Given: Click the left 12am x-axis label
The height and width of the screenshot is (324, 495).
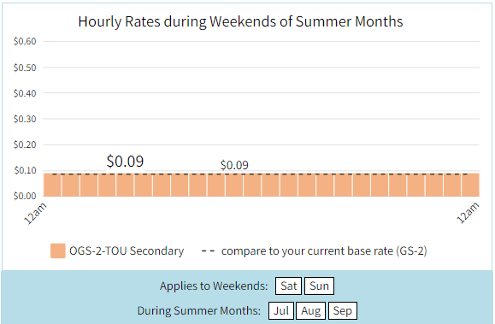Looking at the screenshot, I should tap(35, 214).
